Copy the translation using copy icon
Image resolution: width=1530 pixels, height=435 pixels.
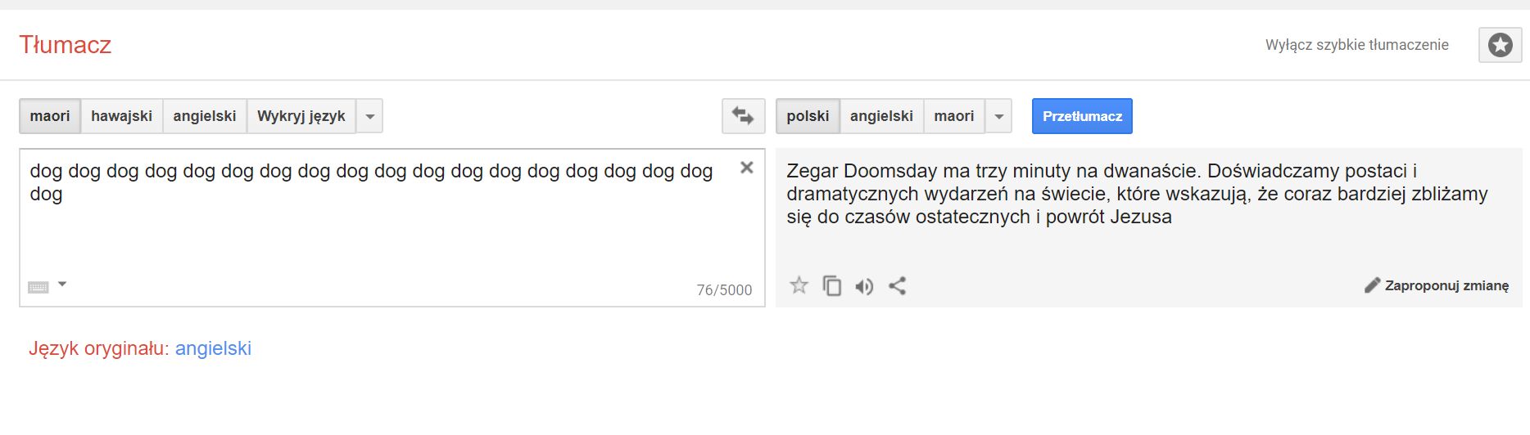pos(831,285)
